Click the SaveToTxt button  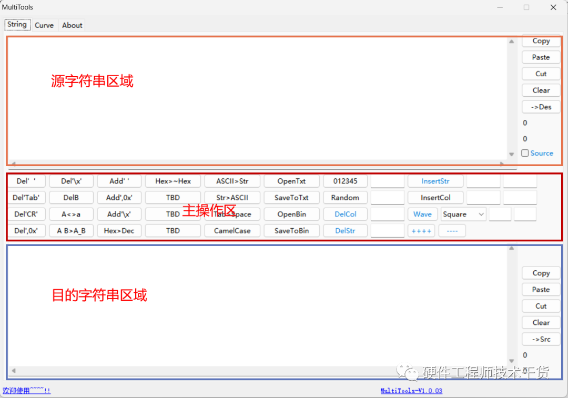(x=291, y=198)
